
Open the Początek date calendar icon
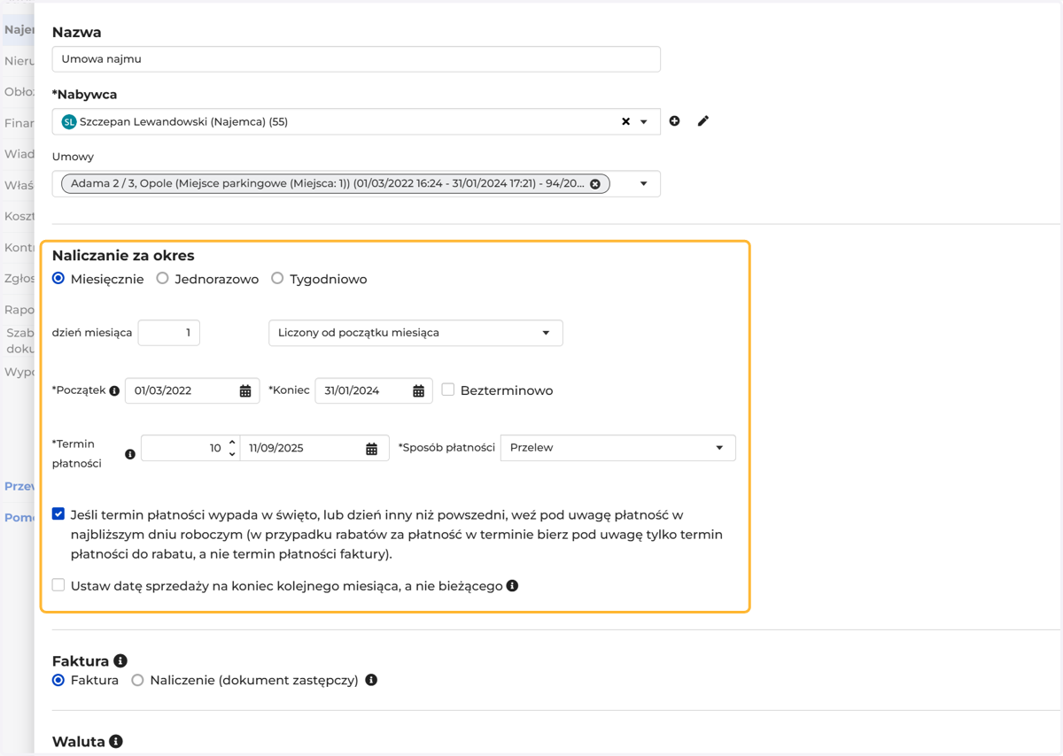(x=245, y=391)
